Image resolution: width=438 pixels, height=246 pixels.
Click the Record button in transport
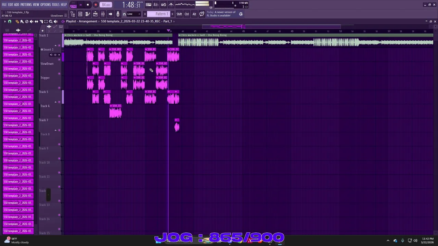pyautogui.click(x=95, y=5)
